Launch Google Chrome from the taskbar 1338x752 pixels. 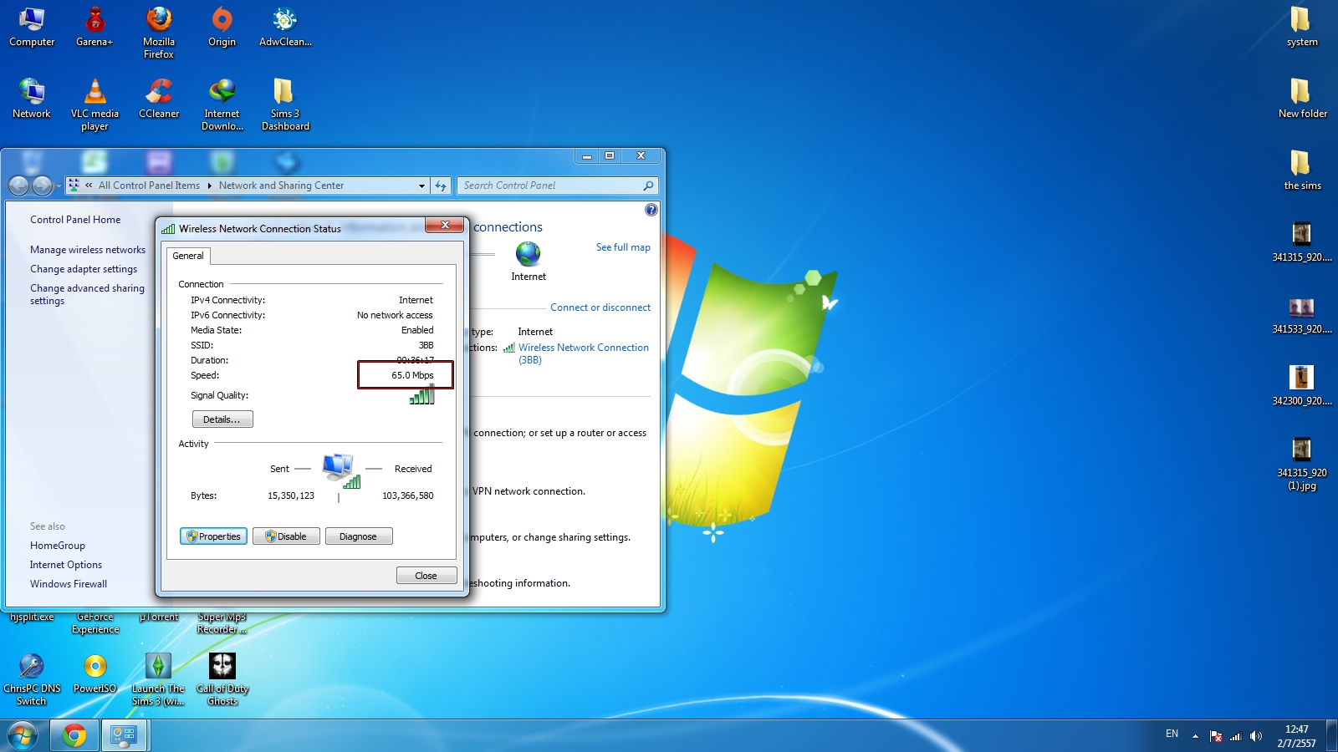74,735
